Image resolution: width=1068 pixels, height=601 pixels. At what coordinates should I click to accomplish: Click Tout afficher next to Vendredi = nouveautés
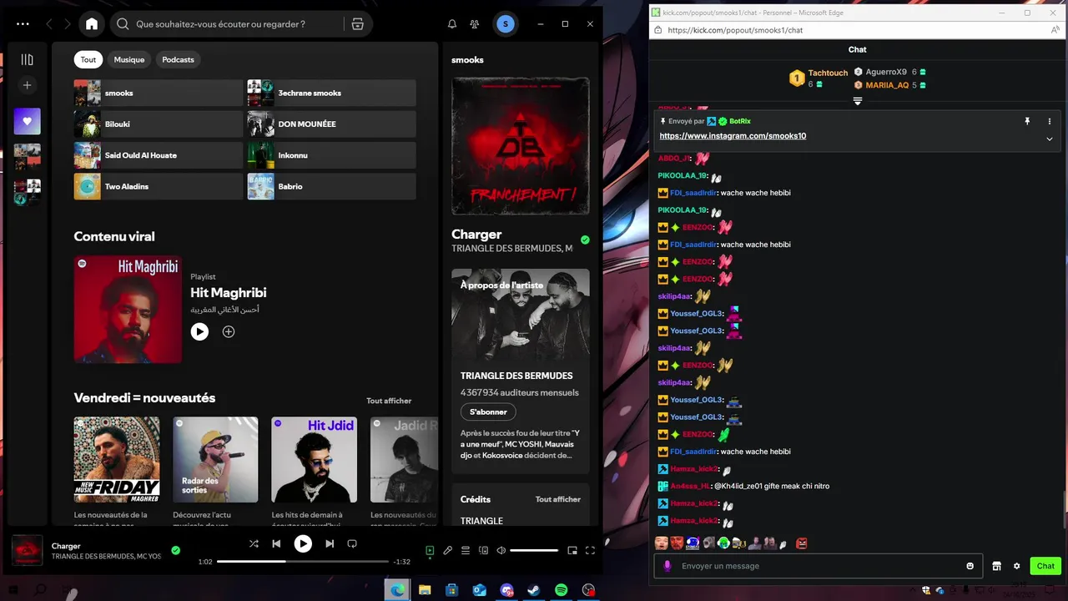[389, 401]
